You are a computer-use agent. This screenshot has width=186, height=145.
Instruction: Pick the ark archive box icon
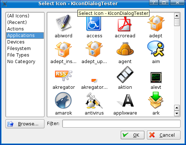coord(156,100)
